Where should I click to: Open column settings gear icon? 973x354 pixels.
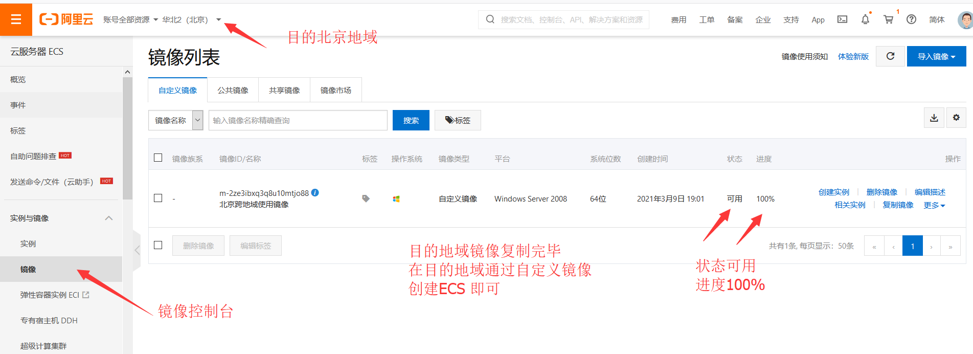point(956,118)
